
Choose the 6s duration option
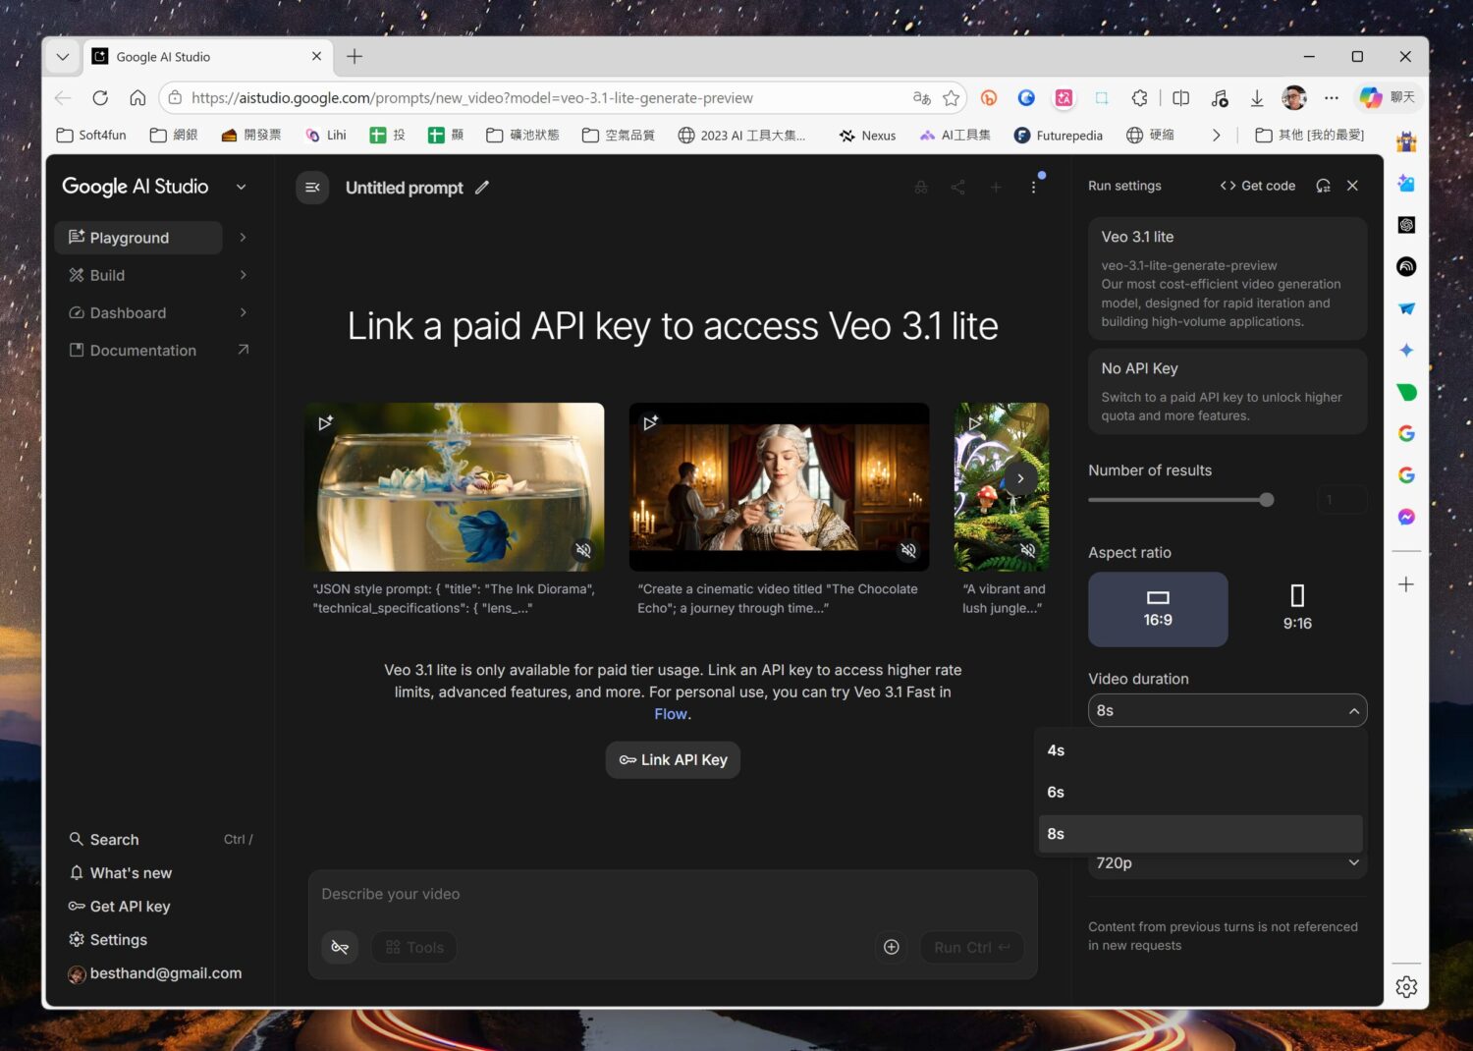(x=1200, y=792)
